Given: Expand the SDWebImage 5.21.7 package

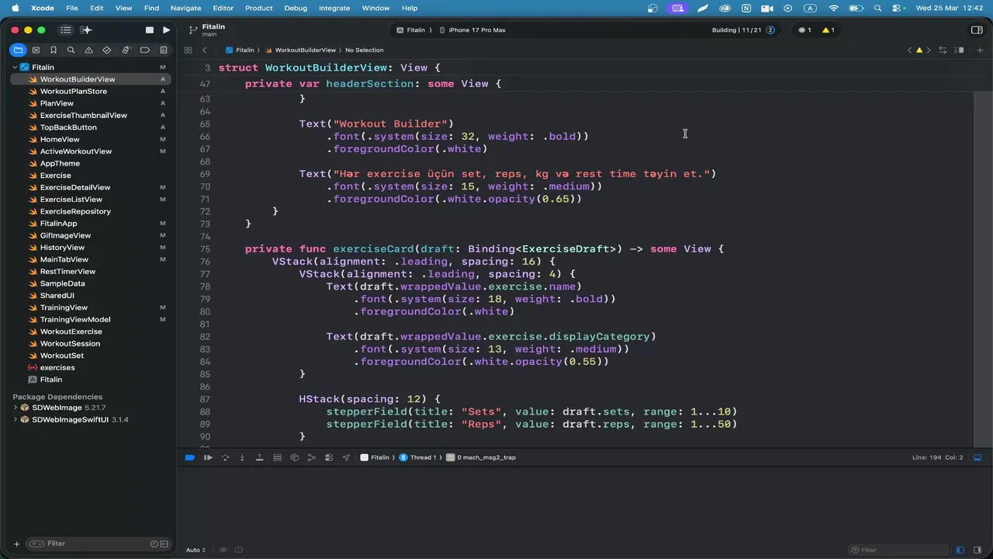Looking at the screenshot, I should click(15, 408).
